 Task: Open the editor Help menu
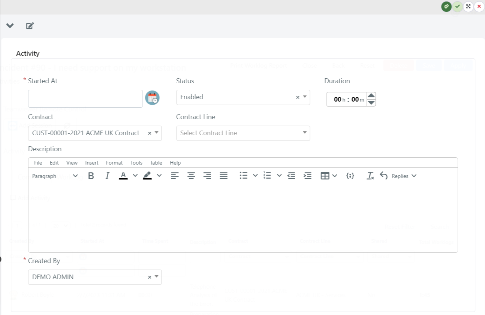point(175,163)
